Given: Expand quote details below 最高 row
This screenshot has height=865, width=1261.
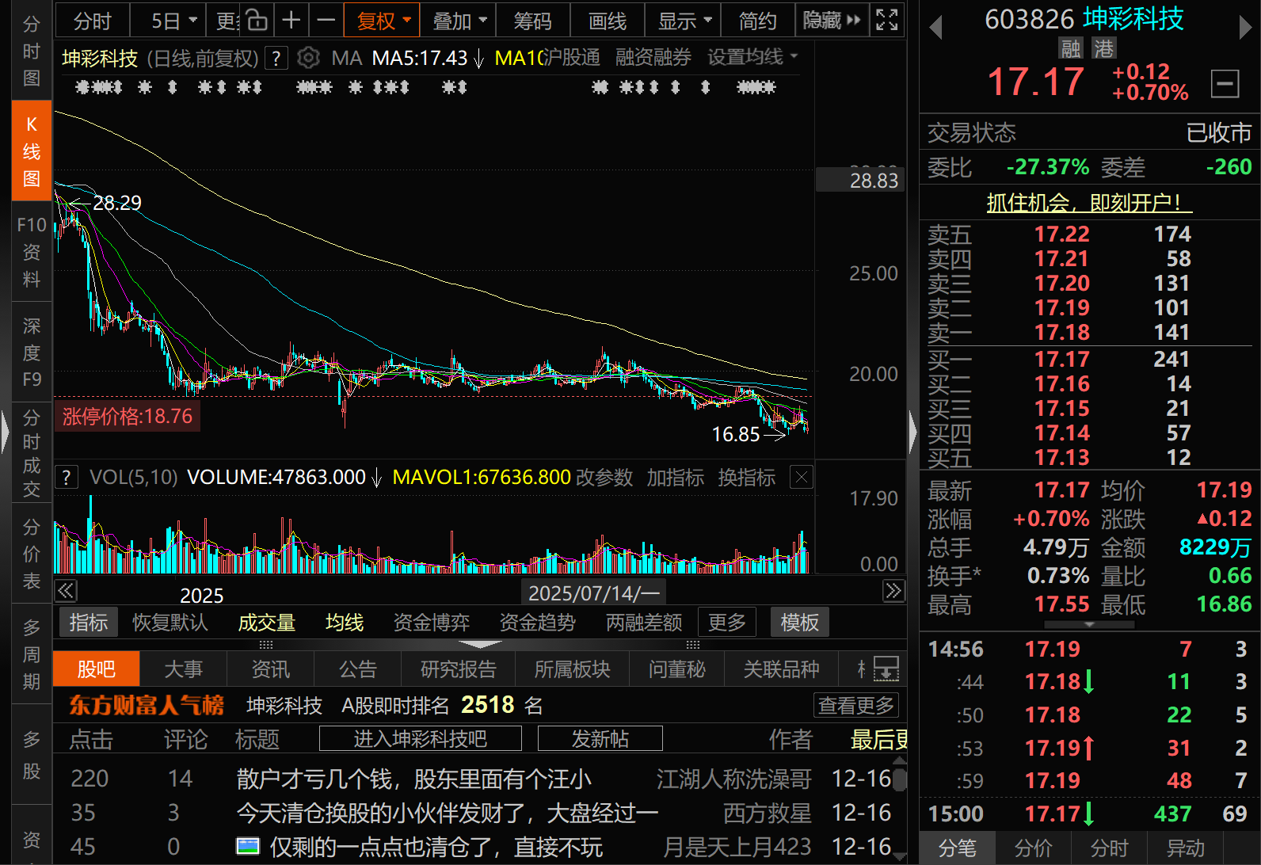Looking at the screenshot, I should 1089,625.
